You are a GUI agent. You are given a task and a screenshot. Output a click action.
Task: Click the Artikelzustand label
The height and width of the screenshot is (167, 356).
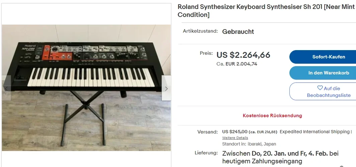200,31
